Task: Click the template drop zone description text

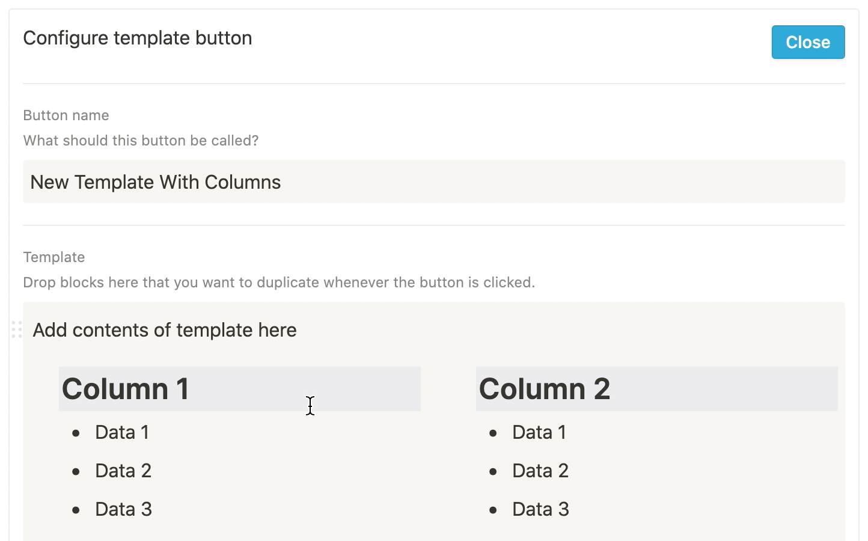Action: click(x=279, y=282)
